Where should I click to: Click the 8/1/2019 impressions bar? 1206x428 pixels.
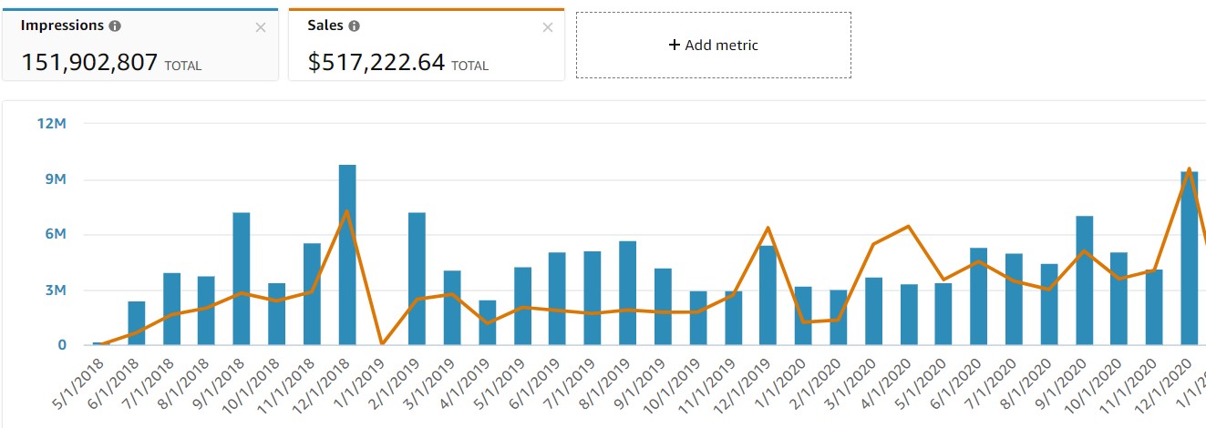click(x=628, y=293)
